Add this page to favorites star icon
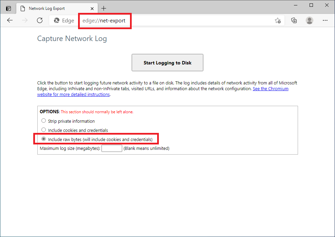The width and height of the screenshot is (335, 237). pyautogui.click(x=278, y=21)
